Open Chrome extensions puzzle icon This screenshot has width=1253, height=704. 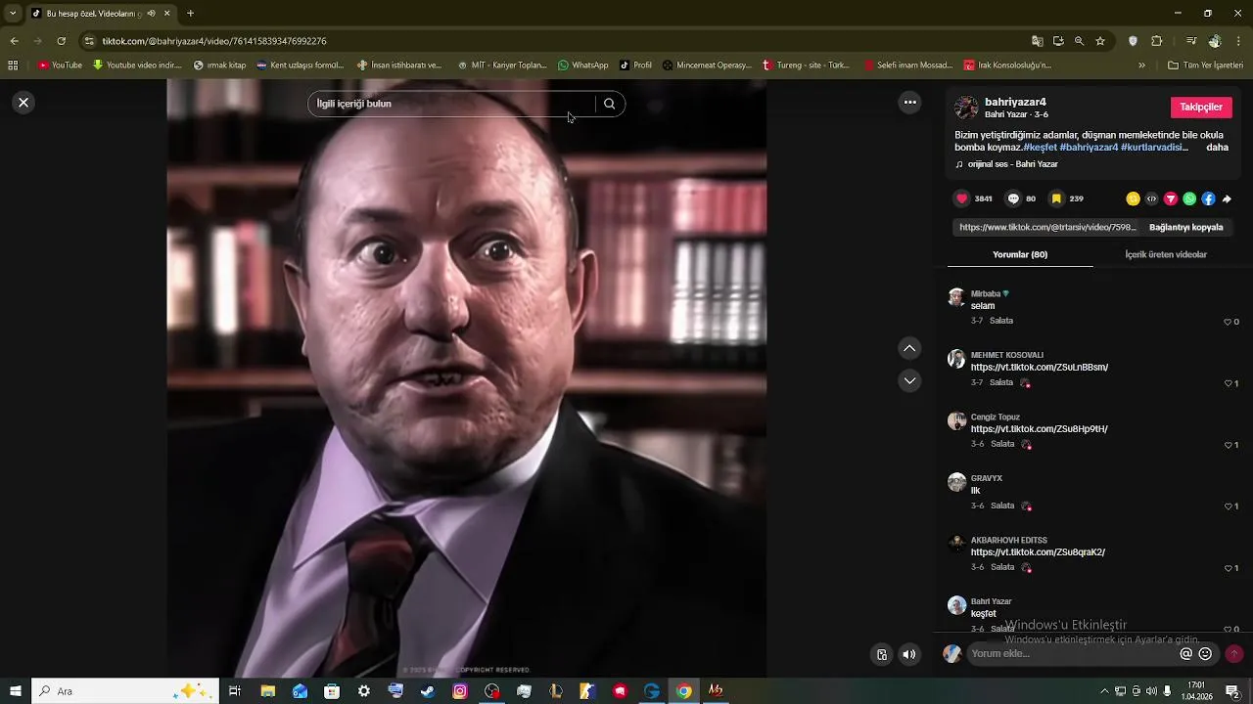pos(1157,41)
